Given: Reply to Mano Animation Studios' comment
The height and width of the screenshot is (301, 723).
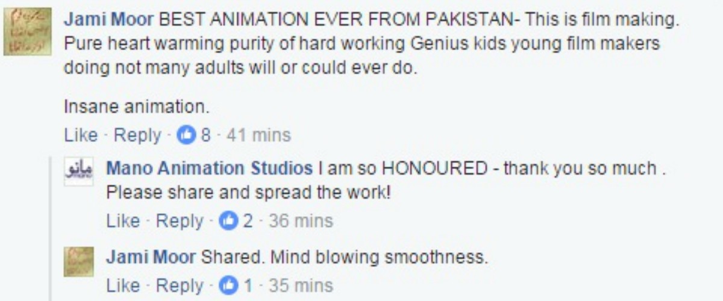Looking at the screenshot, I should 180,222.
